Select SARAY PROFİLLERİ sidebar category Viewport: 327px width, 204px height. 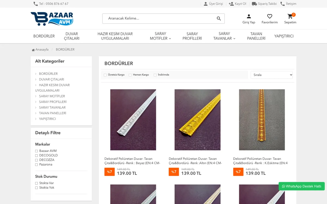coord(53,102)
